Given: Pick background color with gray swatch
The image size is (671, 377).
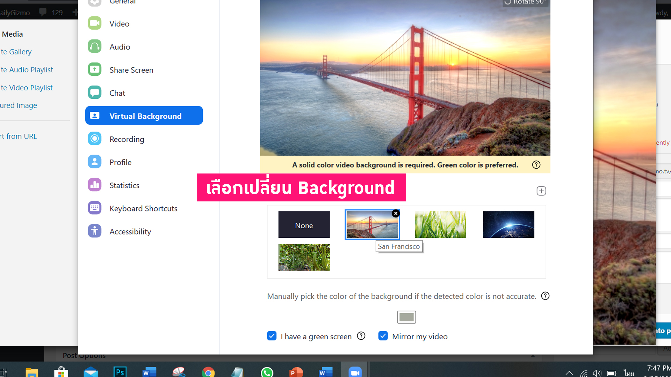Looking at the screenshot, I should point(406,317).
